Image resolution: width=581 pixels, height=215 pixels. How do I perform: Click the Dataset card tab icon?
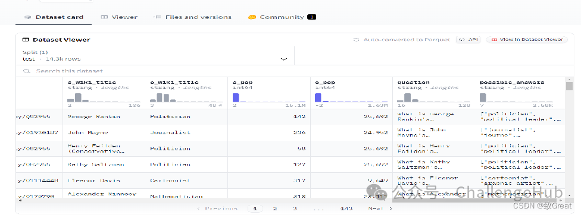(27, 17)
